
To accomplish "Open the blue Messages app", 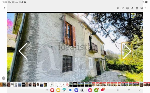I will 70,90.
